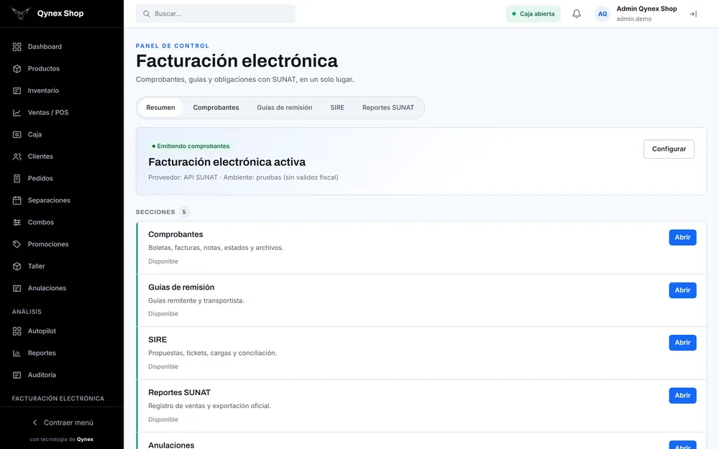Click the admin.demo account text
Image resolution: width=719 pixels, height=449 pixels.
[633, 19]
